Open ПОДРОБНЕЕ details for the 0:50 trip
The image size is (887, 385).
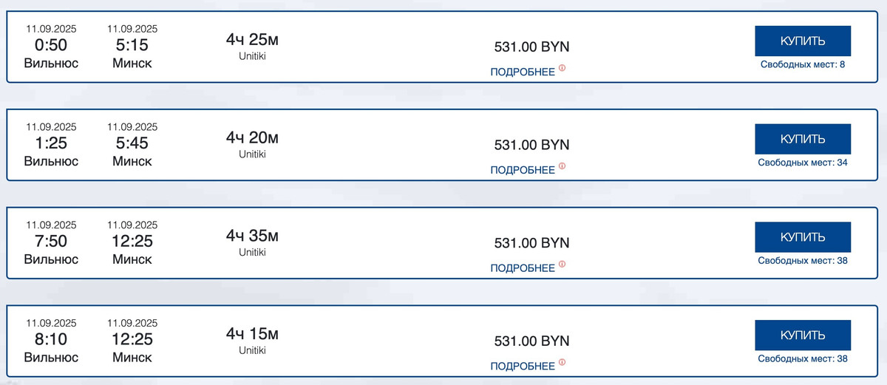point(523,72)
